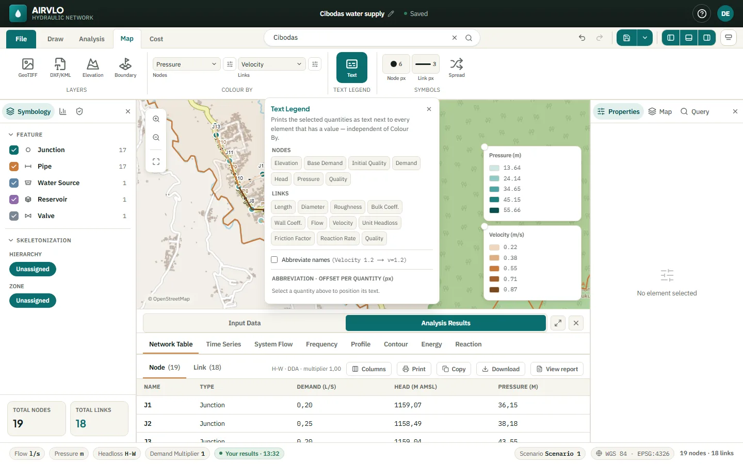Screen dimensions: 743x464
Task: Switch to the Analysis ribbon tab
Action: tap(92, 39)
